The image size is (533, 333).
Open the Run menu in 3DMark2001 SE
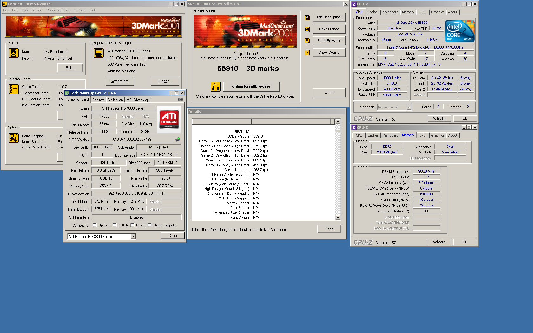[x=24, y=10]
